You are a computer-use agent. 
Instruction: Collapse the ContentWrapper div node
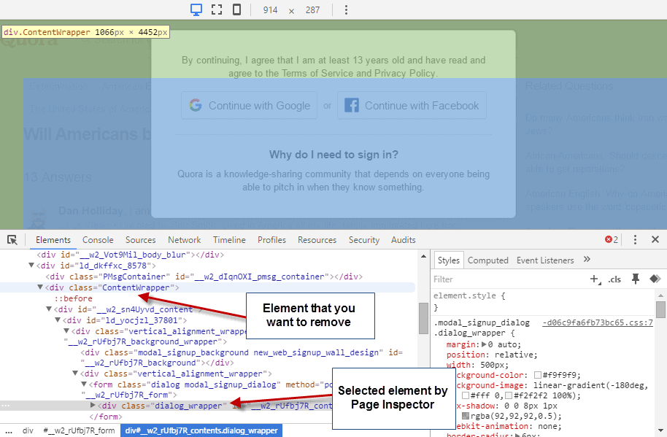(40, 287)
